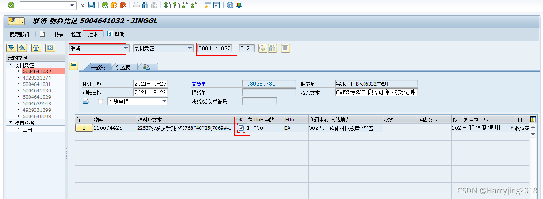
Task: Open the command field history dropdown
Action: coord(73,5)
